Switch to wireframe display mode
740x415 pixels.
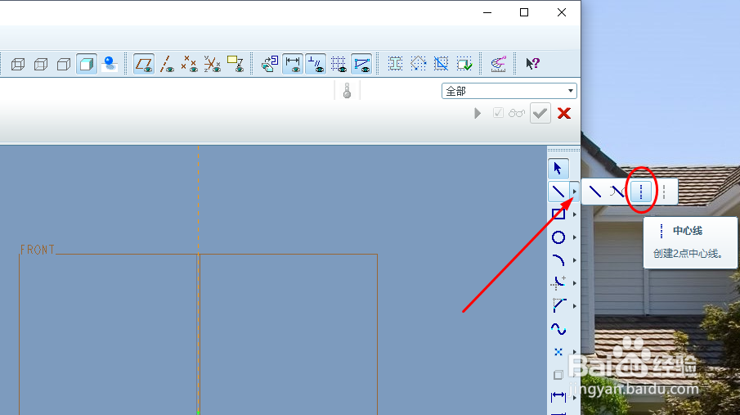[x=18, y=64]
